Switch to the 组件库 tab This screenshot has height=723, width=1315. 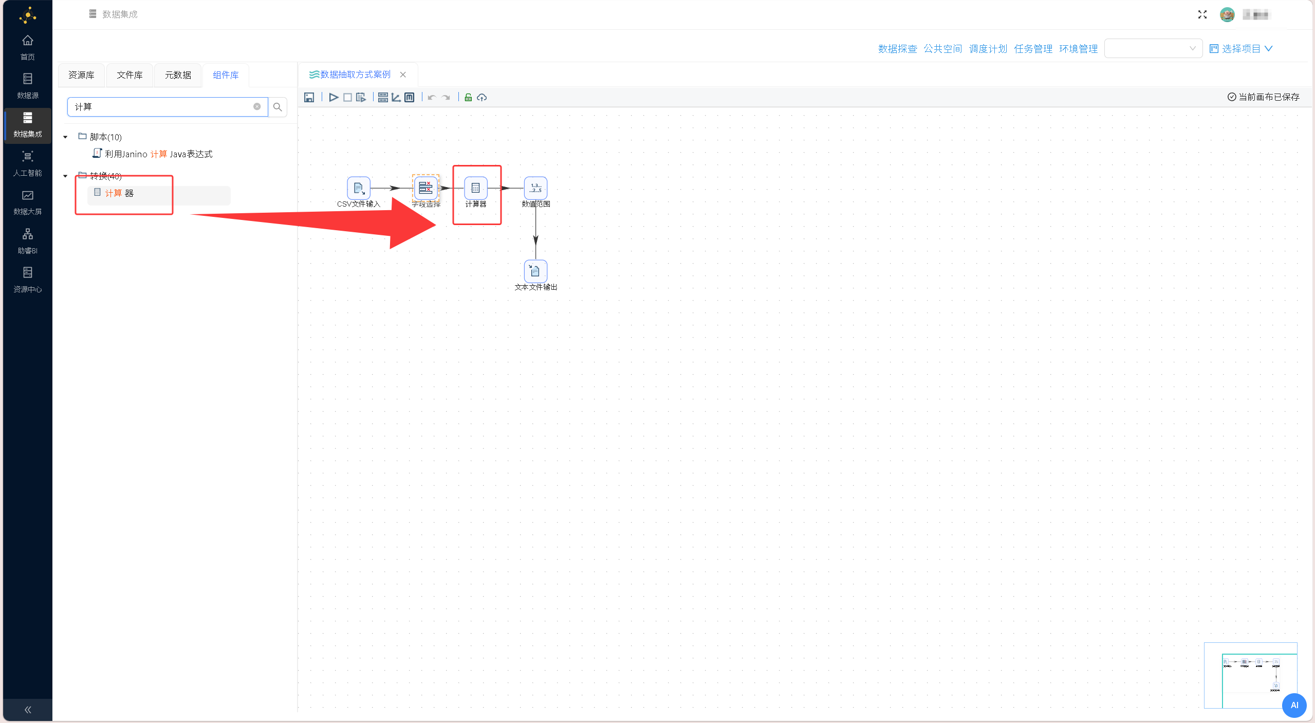click(x=226, y=75)
